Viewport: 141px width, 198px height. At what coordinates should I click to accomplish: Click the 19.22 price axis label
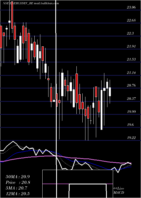[x=131, y=138]
